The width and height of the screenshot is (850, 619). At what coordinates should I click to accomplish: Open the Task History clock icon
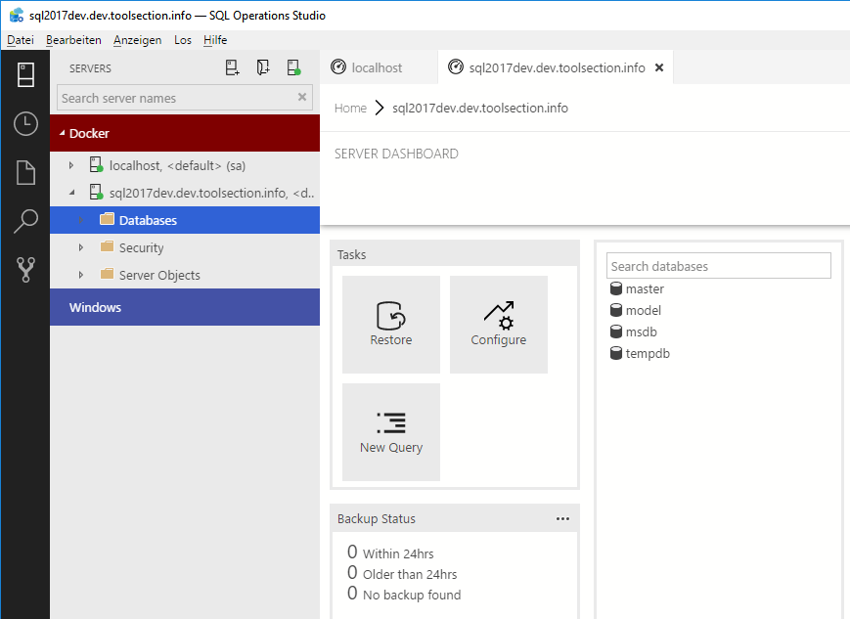click(25, 124)
